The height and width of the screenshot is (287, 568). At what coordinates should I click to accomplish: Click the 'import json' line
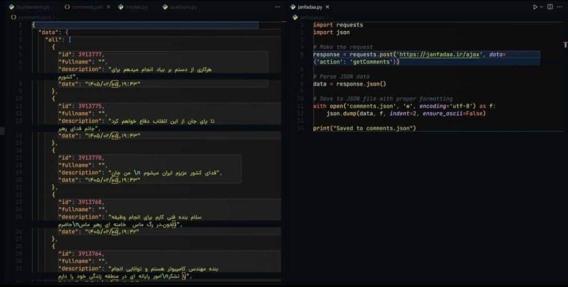[x=331, y=32]
